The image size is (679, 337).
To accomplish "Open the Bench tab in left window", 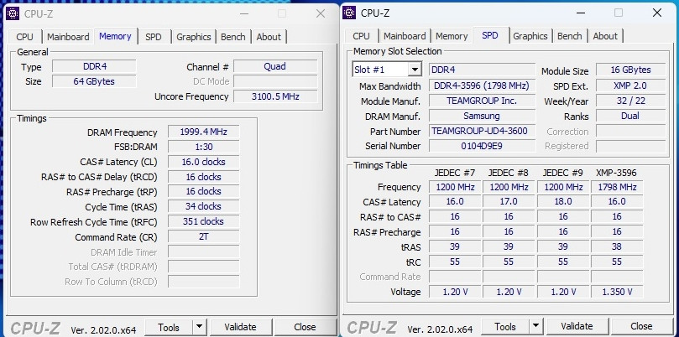I will pyautogui.click(x=233, y=37).
